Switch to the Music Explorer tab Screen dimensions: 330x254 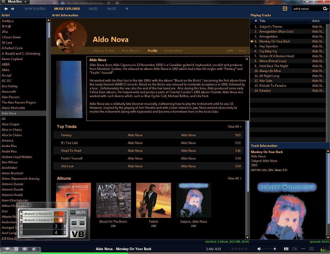pos(67,9)
